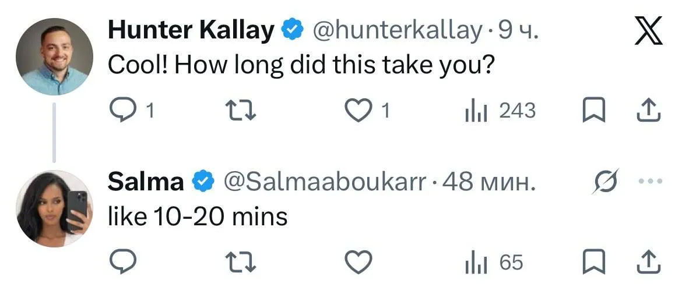Like Salma's reply tweet

pyautogui.click(x=359, y=263)
